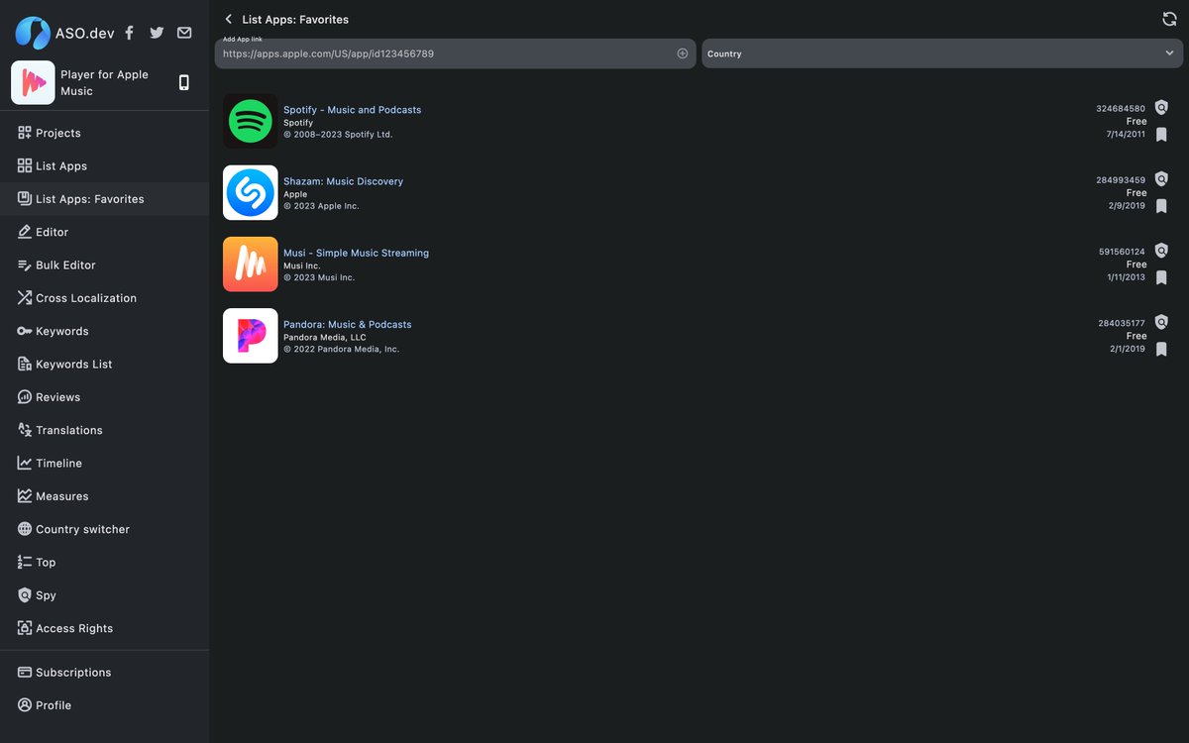Open Editor in sidebar
Image resolution: width=1189 pixels, height=743 pixels.
[105, 232]
